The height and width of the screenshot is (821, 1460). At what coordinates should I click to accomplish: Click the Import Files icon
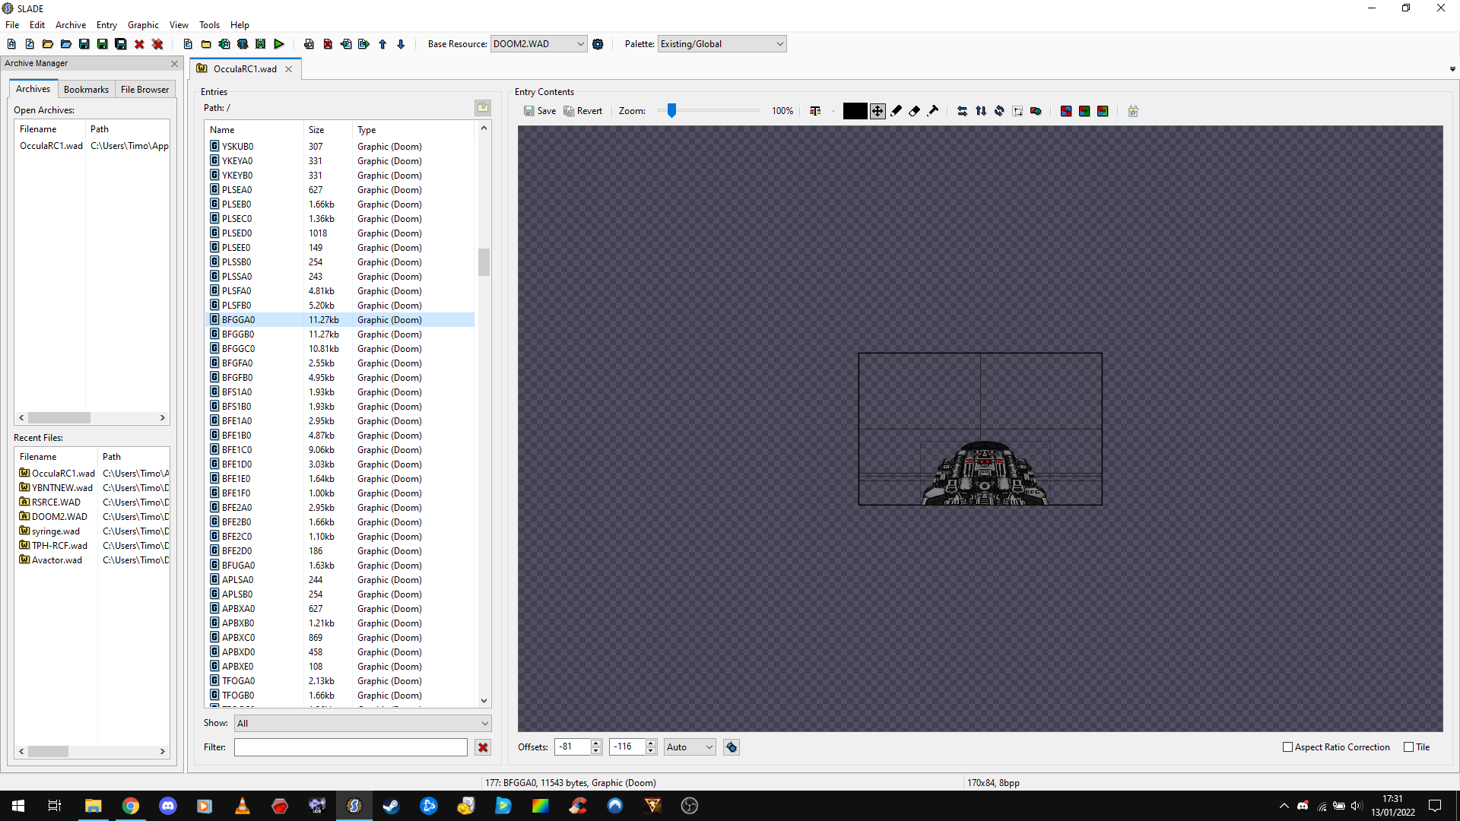pos(224,44)
